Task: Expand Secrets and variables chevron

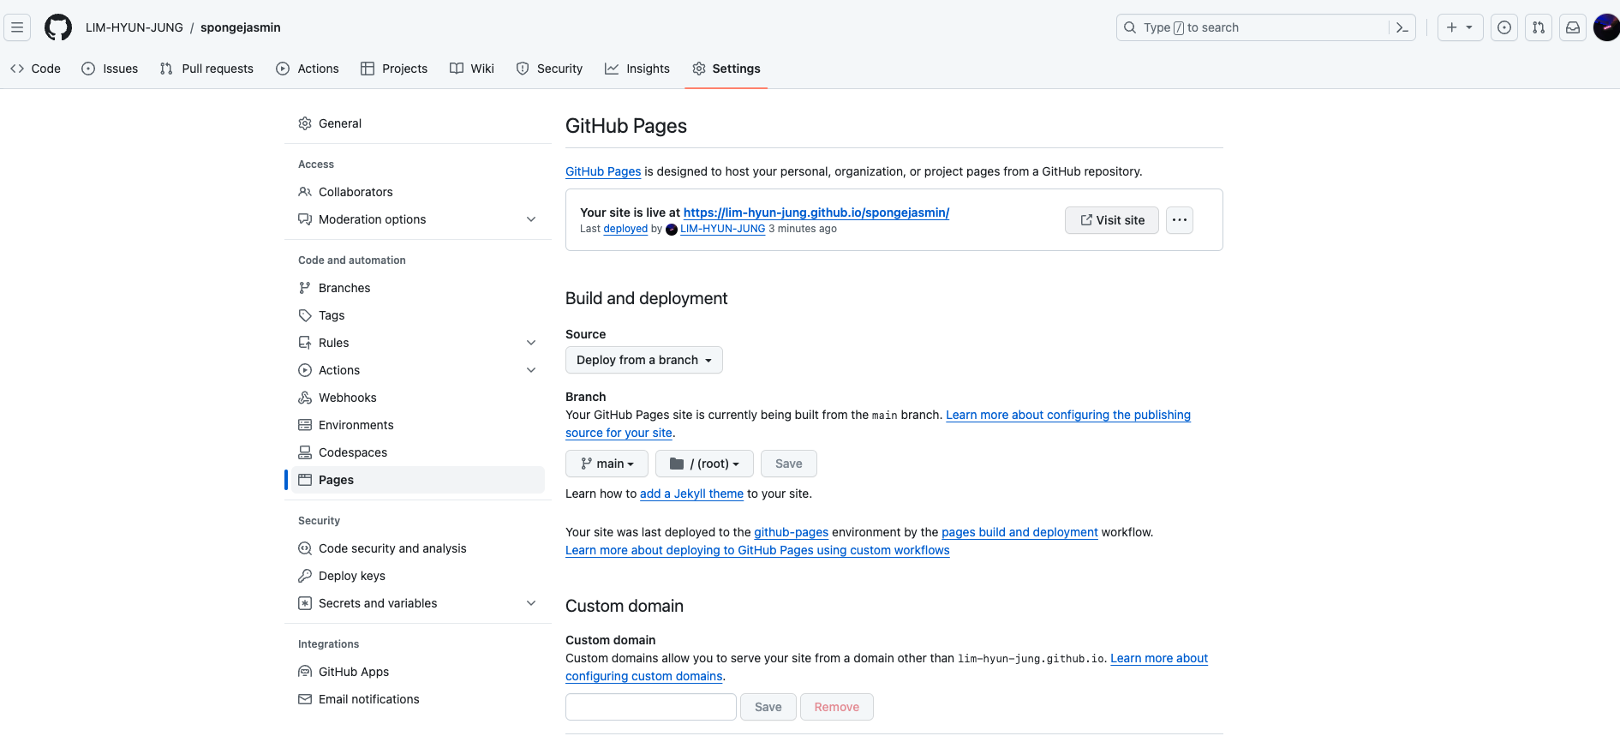Action: (x=531, y=603)
